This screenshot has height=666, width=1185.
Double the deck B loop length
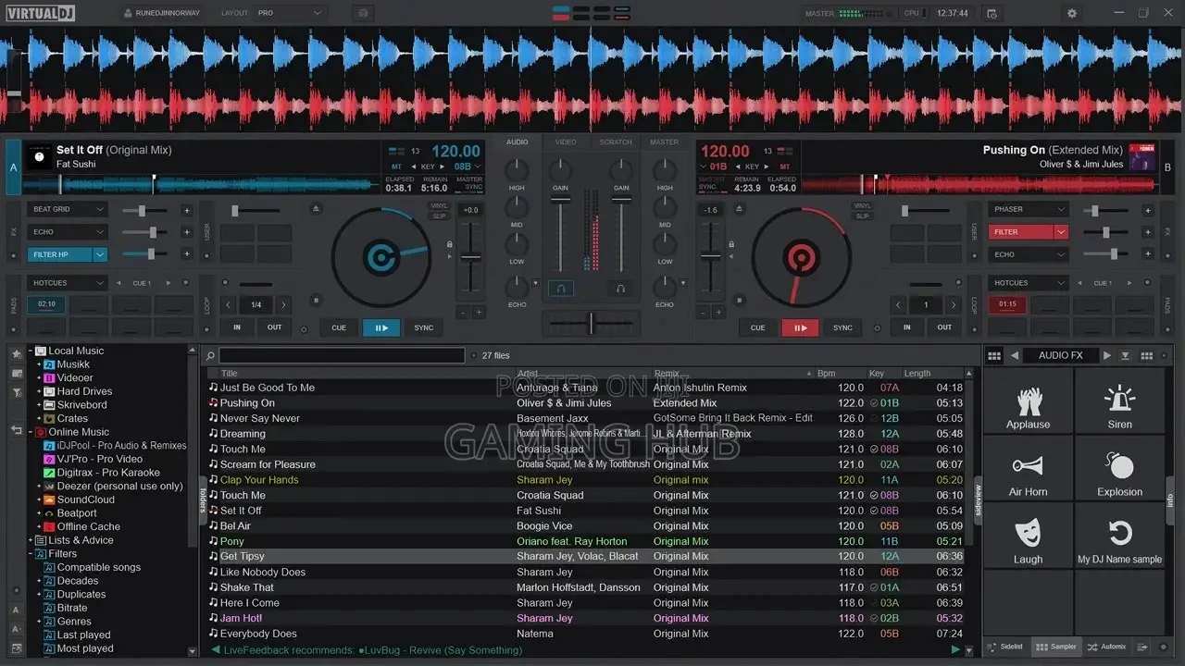954,304
